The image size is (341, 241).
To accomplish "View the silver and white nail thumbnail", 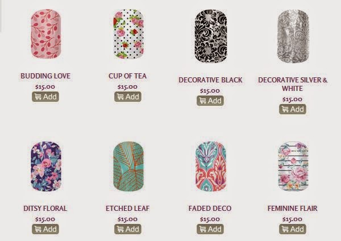I will 293,36.
